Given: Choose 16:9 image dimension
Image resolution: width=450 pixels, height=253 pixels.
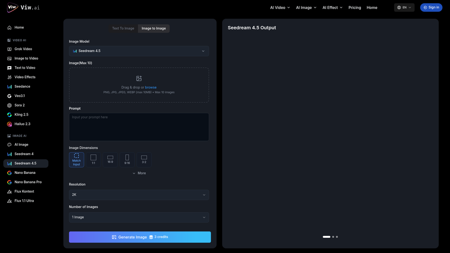Looking at the screenshot, I should [x=110, y=160].
